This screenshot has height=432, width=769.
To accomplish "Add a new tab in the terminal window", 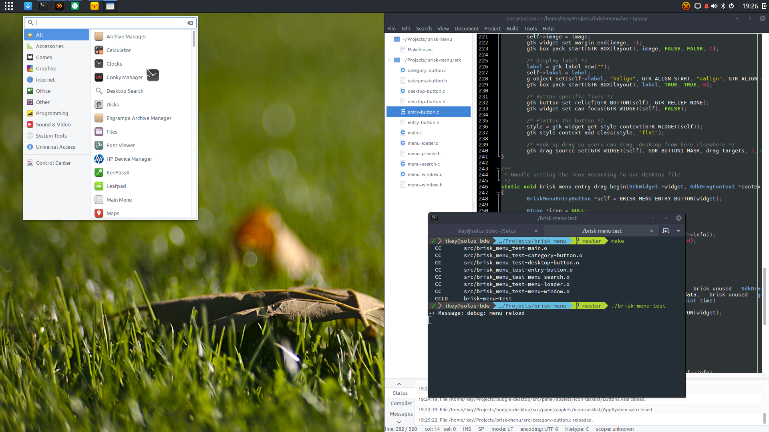I will (666, 231).
